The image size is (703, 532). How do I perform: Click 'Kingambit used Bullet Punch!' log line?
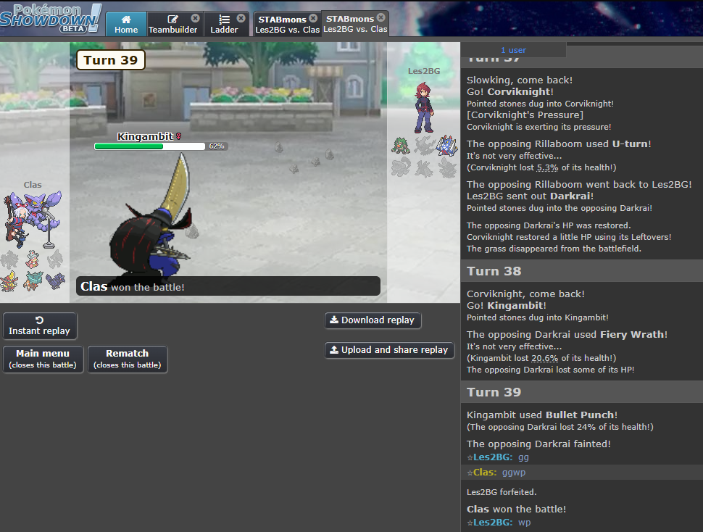tap(542, 415)
